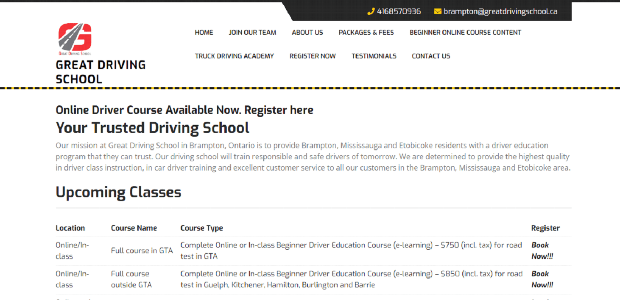Screen dimensions: 620x300
Task: Click the Great Driving School logo image
Action: pos(75,39)
